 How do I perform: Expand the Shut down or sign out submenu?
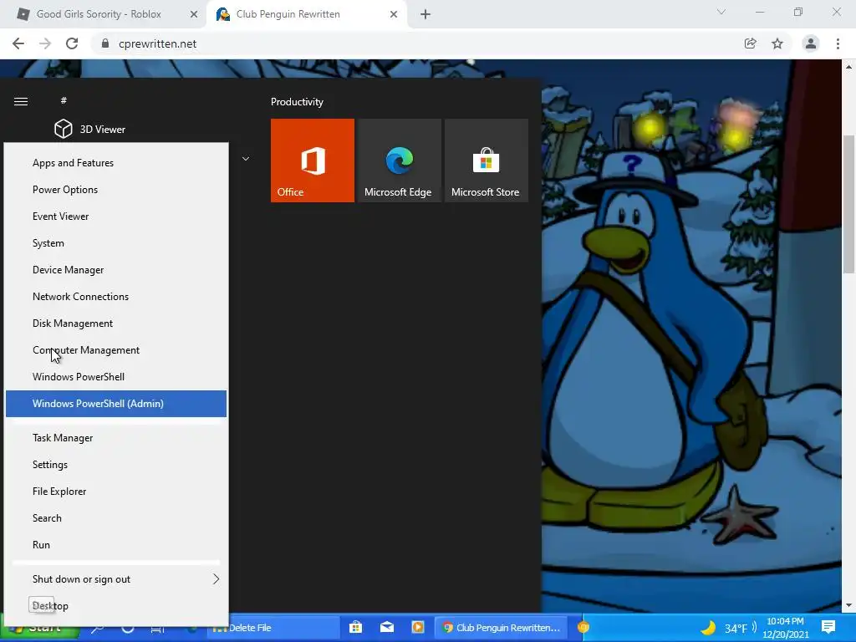(x=115, y=579)
